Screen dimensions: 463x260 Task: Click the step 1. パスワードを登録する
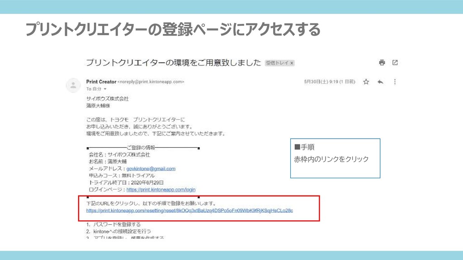point(113,224)
